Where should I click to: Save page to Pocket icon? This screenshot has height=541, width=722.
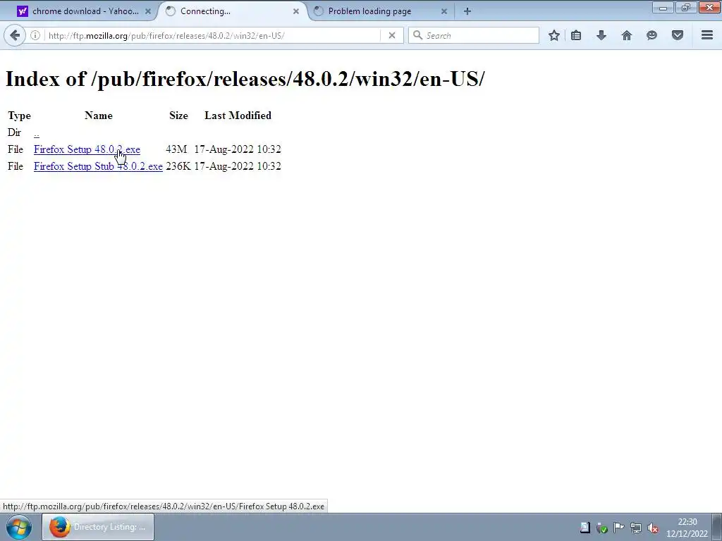pyautogui.click(x=677, y=35)
